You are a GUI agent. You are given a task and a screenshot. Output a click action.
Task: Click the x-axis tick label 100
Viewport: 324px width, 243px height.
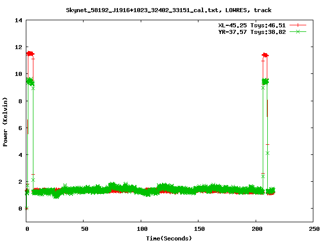point(142,229)
